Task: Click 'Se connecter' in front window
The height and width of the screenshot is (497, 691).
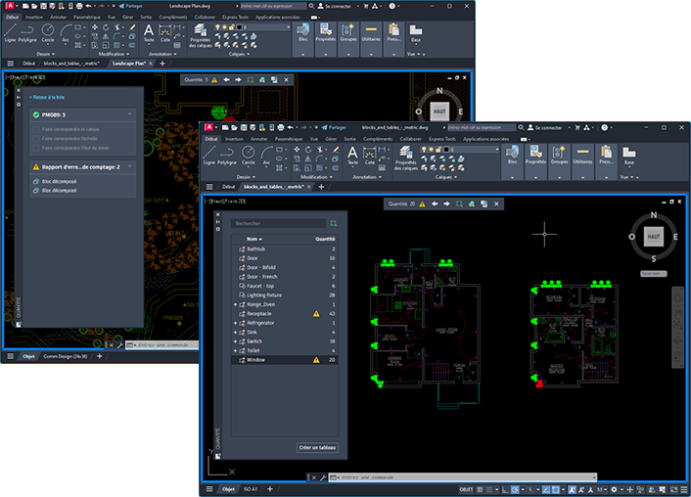Action: coord(545,128)
